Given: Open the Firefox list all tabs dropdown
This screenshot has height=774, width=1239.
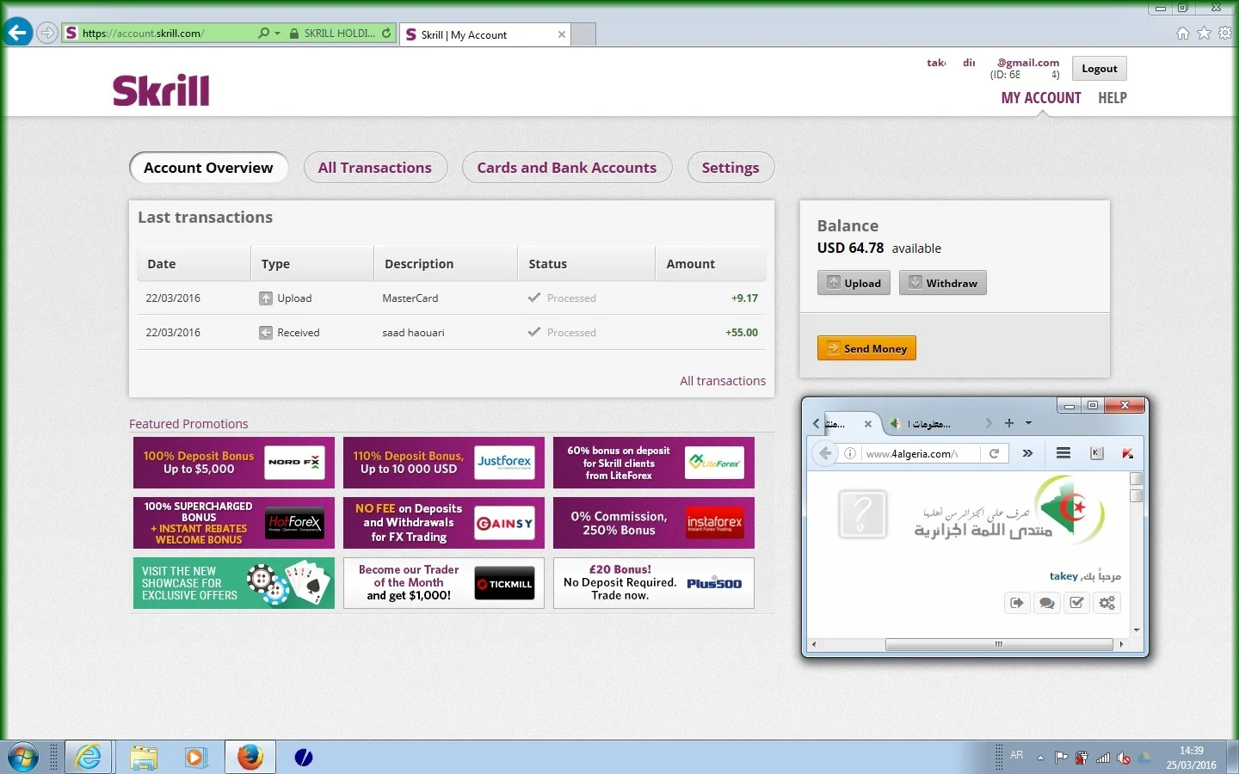Looking at the screenshot, I should [x=1028, y=423].
